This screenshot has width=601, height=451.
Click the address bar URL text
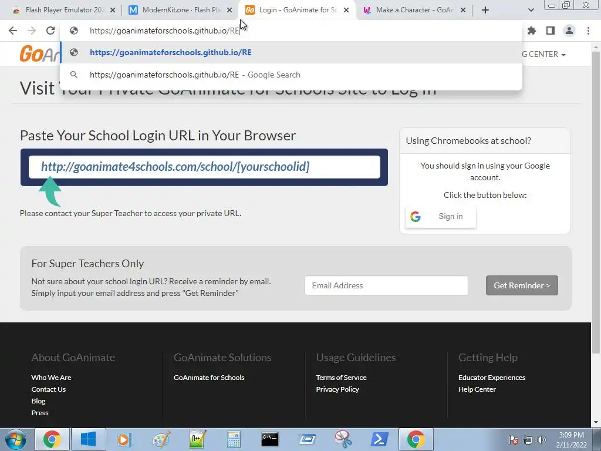click(x=164, y=31)
